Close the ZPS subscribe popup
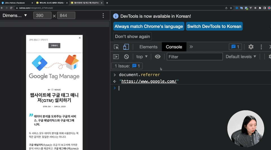 point(80,38)
